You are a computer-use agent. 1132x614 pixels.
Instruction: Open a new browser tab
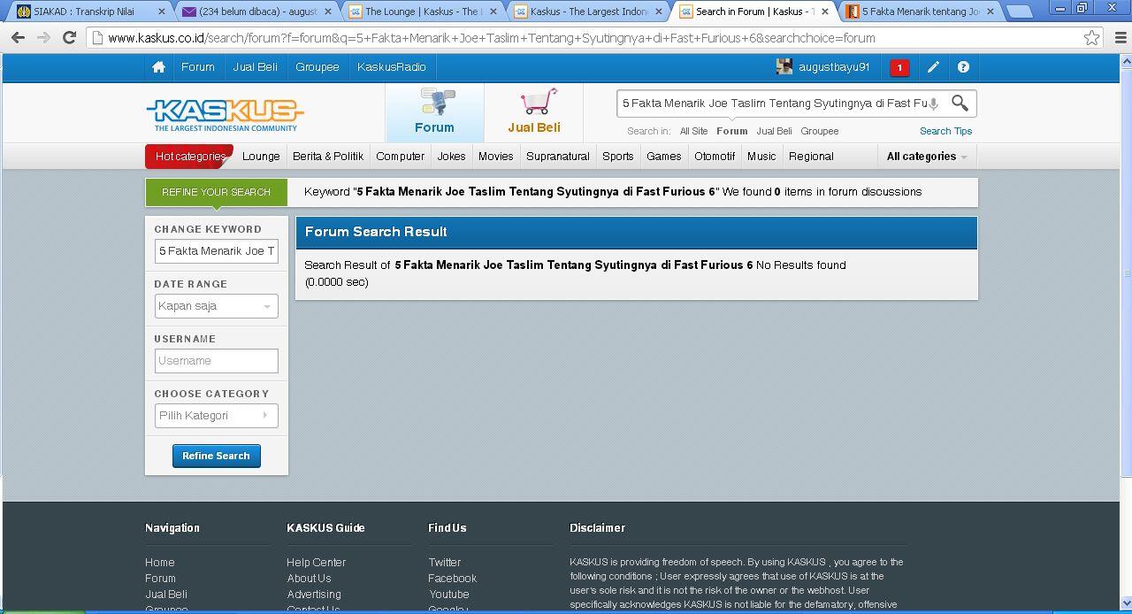(1020, 12)
